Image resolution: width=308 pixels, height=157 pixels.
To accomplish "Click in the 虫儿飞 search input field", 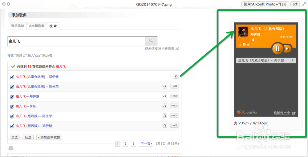I will (x=76, y=41).
